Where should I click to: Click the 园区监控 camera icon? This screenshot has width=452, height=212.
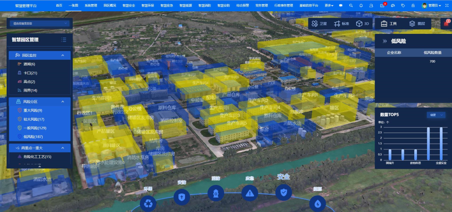pyautogui.click(x=18, y=55)
